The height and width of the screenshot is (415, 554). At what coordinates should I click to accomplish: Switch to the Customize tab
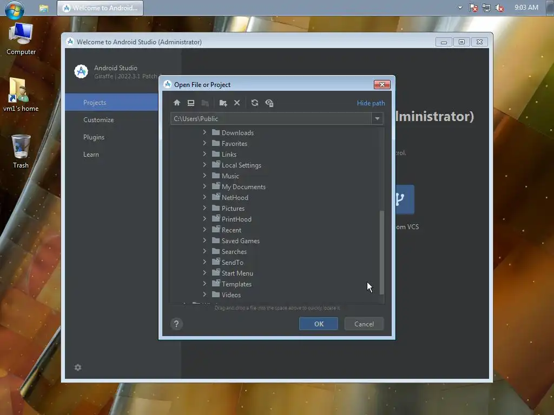(x=98, y=119)
